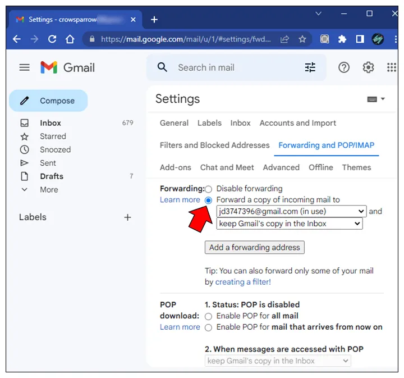
Task: Open the Advanced settings tab
Action: [281, 167]
